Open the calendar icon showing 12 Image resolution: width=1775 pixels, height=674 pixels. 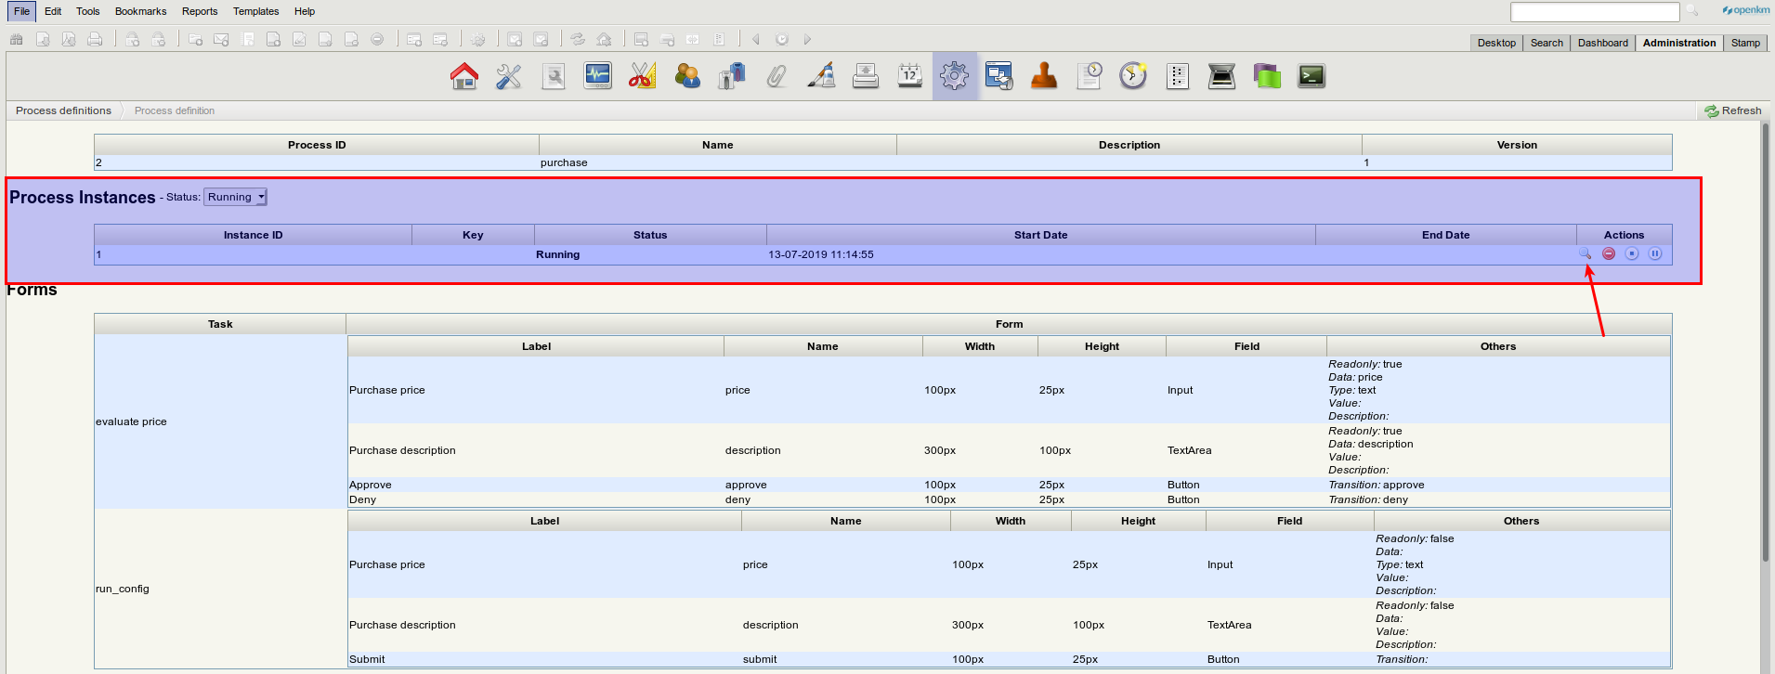click(x=909, y=76)
